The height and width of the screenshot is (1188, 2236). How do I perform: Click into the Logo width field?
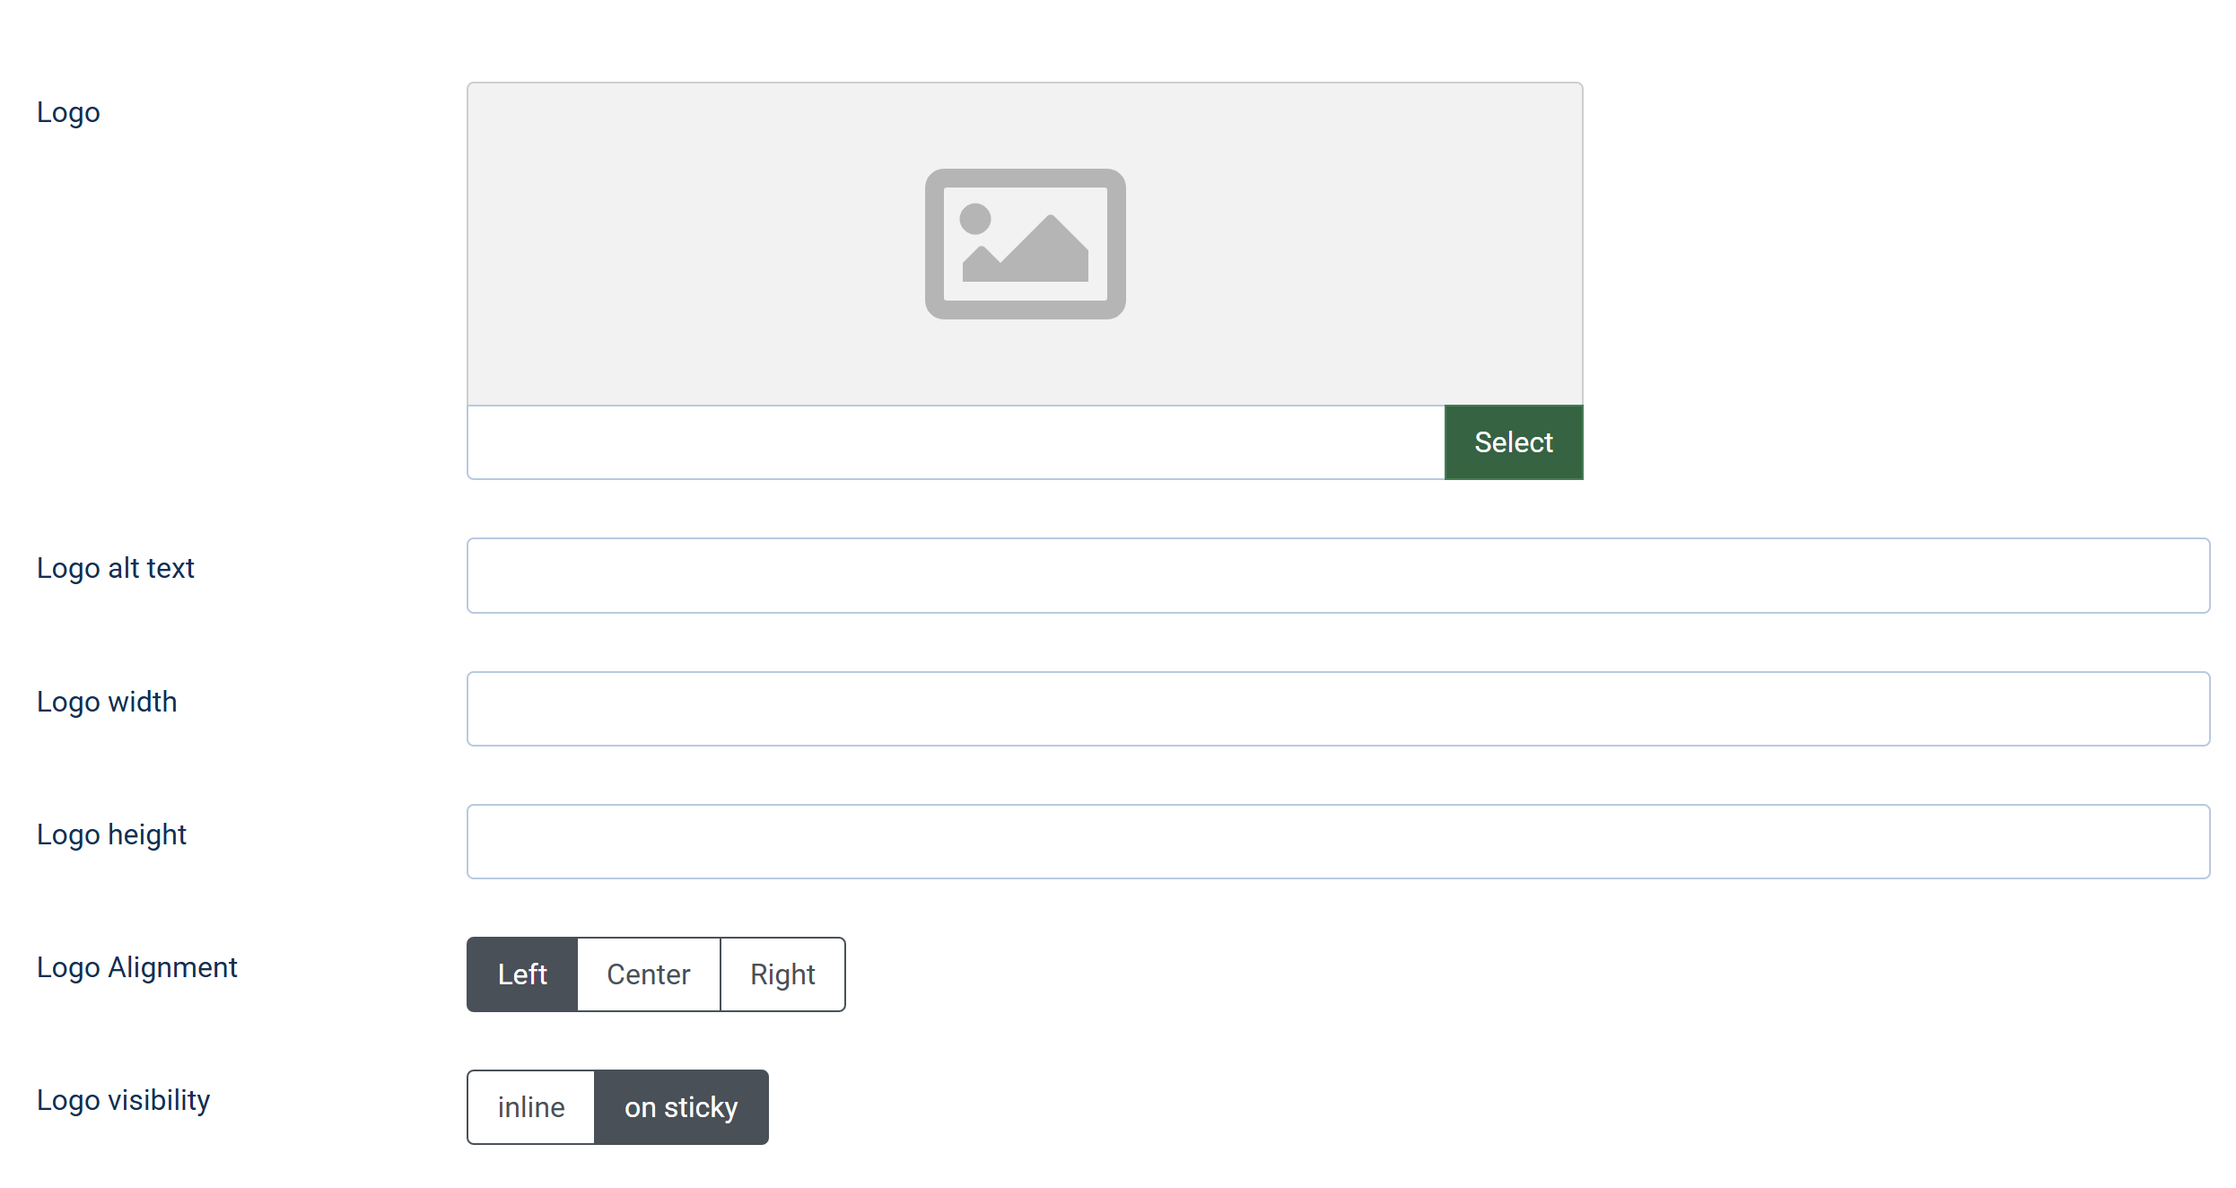pos(1338,709)
